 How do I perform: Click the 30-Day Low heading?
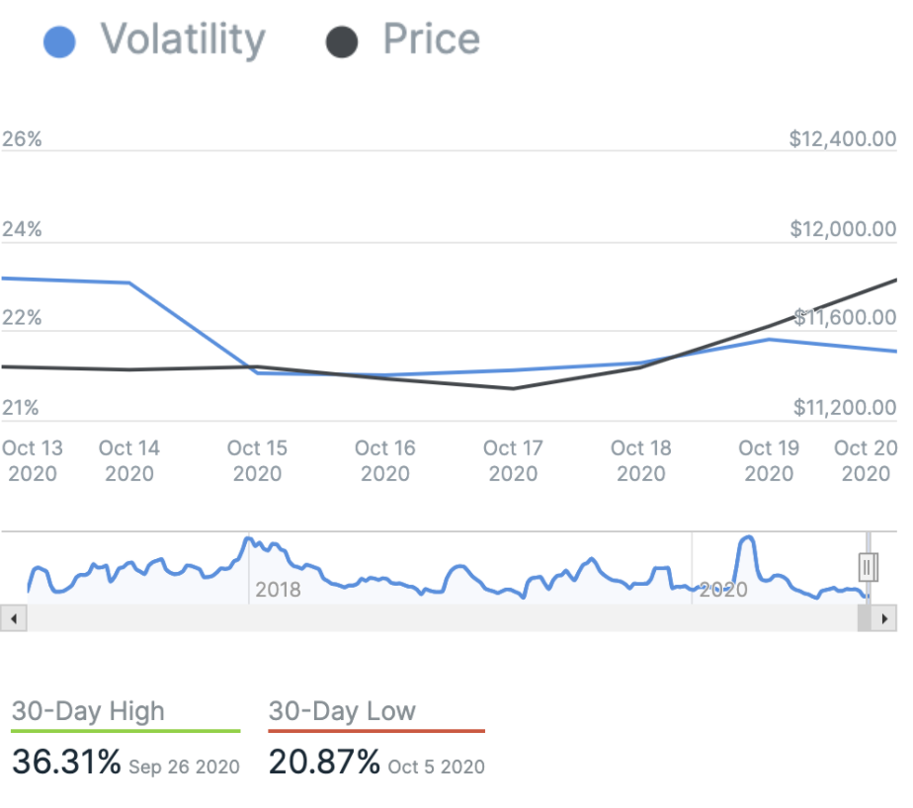click(x=342, y=711)
